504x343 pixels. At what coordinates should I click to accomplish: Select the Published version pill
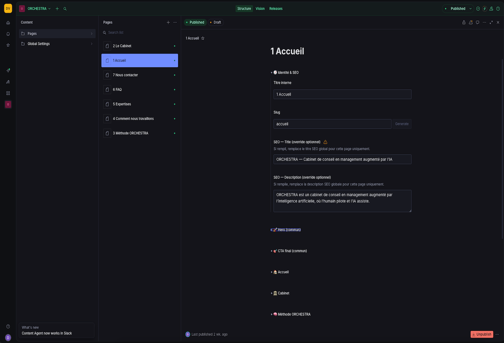195,22
